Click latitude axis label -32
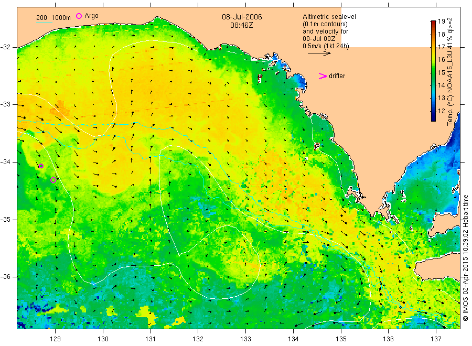This screenshot has height=346, width=472. point(5,47)
